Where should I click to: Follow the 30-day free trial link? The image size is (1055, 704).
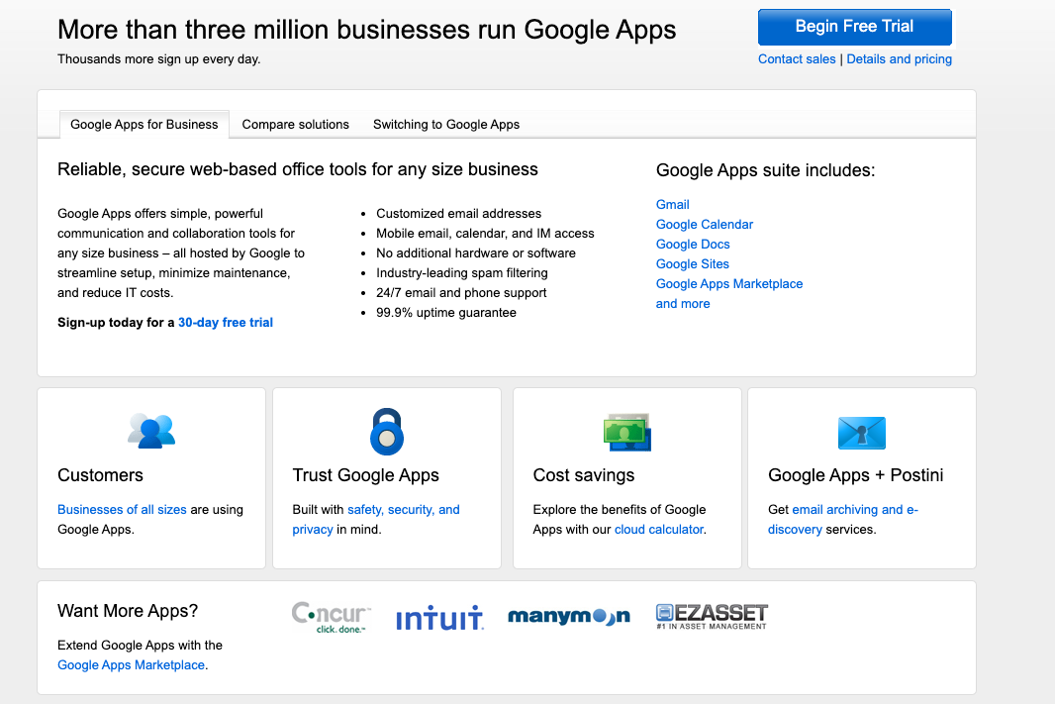point(226,323)
